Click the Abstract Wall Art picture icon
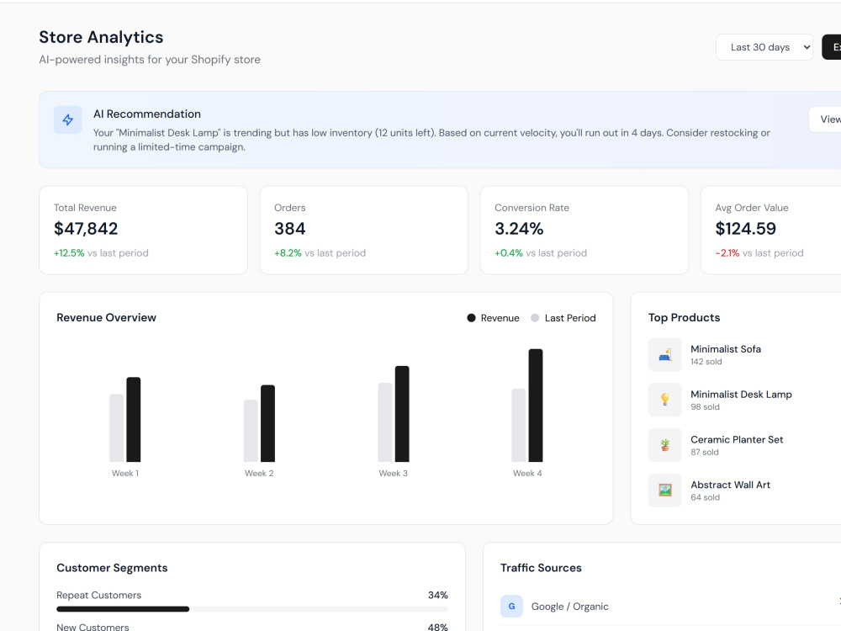Viewport: 841px width, 631px height. [x=665, y=490]
